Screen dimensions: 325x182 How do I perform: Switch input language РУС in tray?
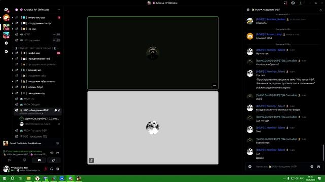(302, 178)
